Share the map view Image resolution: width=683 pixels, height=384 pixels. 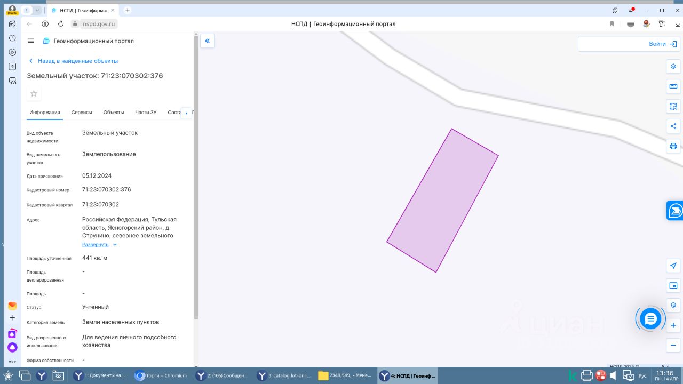pos(673,126)
